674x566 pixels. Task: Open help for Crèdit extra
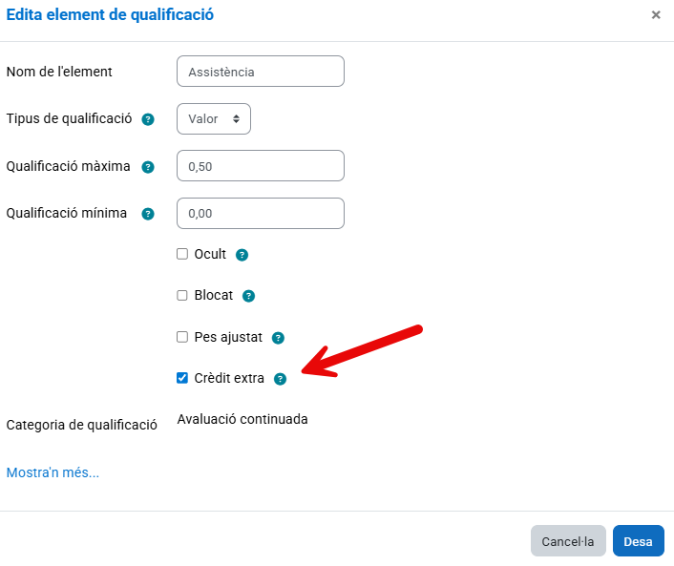click(x=280, y=379)
